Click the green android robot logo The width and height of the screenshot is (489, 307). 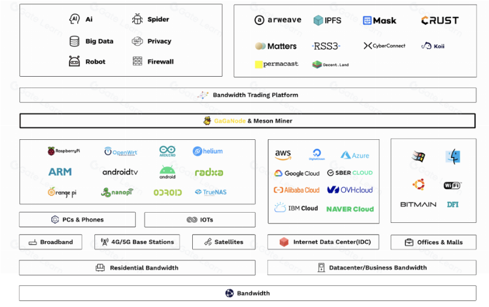tap(168, 172)
